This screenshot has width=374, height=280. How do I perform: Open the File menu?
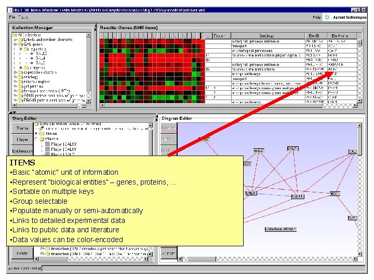pos(12,17)
